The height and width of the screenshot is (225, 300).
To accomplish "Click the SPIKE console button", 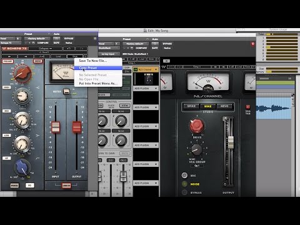I will (x=191, y=106).
